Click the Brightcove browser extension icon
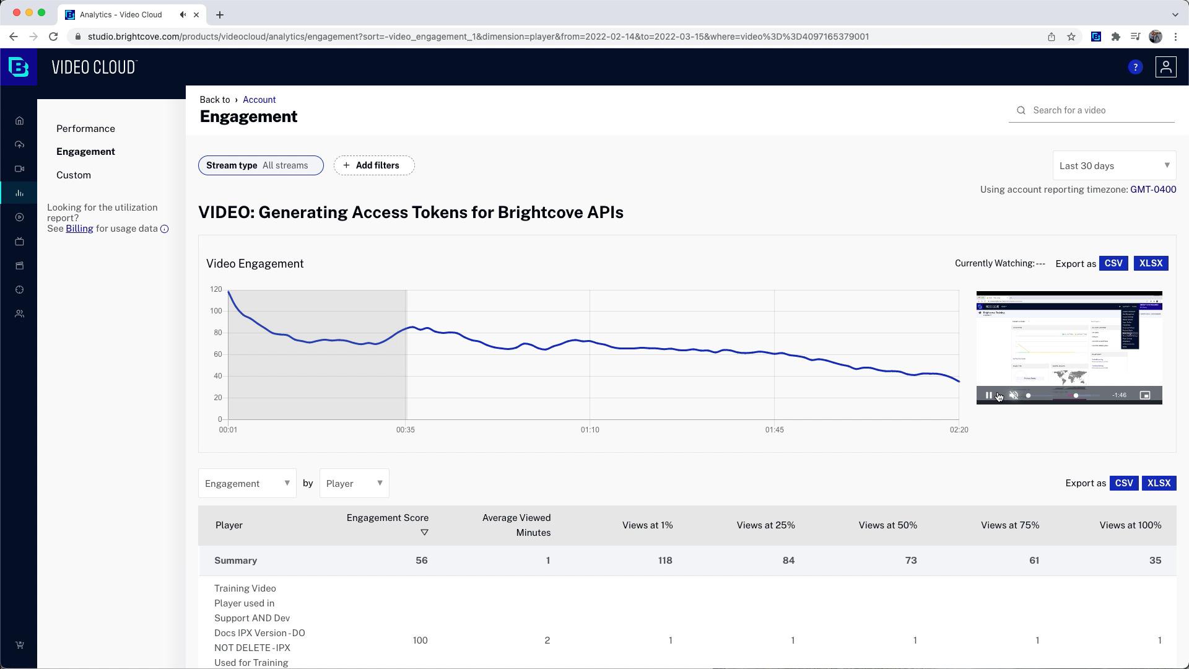The height and width of the screenshot is (669, 1189). 1095,37
